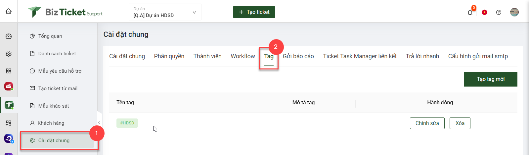Open the Phân quyền tab
529x155 pixels.
click(169, 56)
